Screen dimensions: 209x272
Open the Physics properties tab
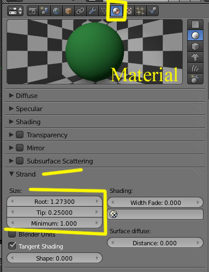152,11
